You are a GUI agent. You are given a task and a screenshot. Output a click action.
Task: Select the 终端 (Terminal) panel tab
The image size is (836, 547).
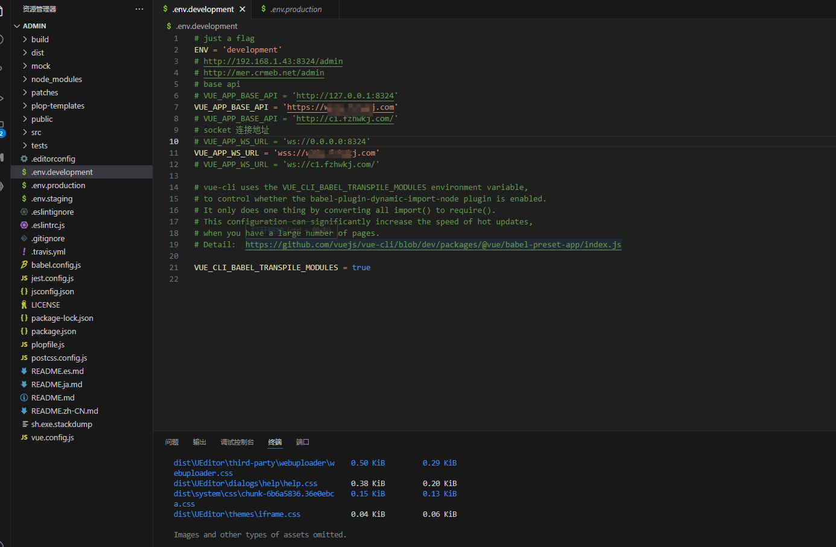pyautogui.click(x=275, y=442)
